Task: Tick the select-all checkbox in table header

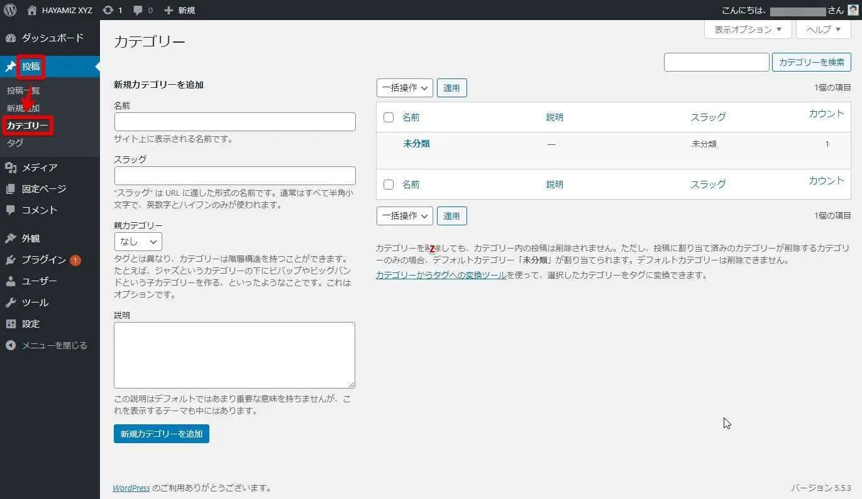Action: tap(389, 117)
